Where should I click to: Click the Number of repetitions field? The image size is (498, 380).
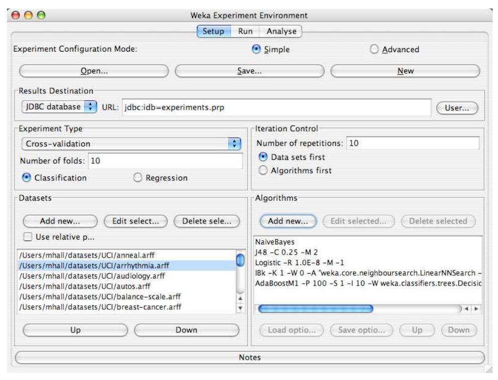413,143
